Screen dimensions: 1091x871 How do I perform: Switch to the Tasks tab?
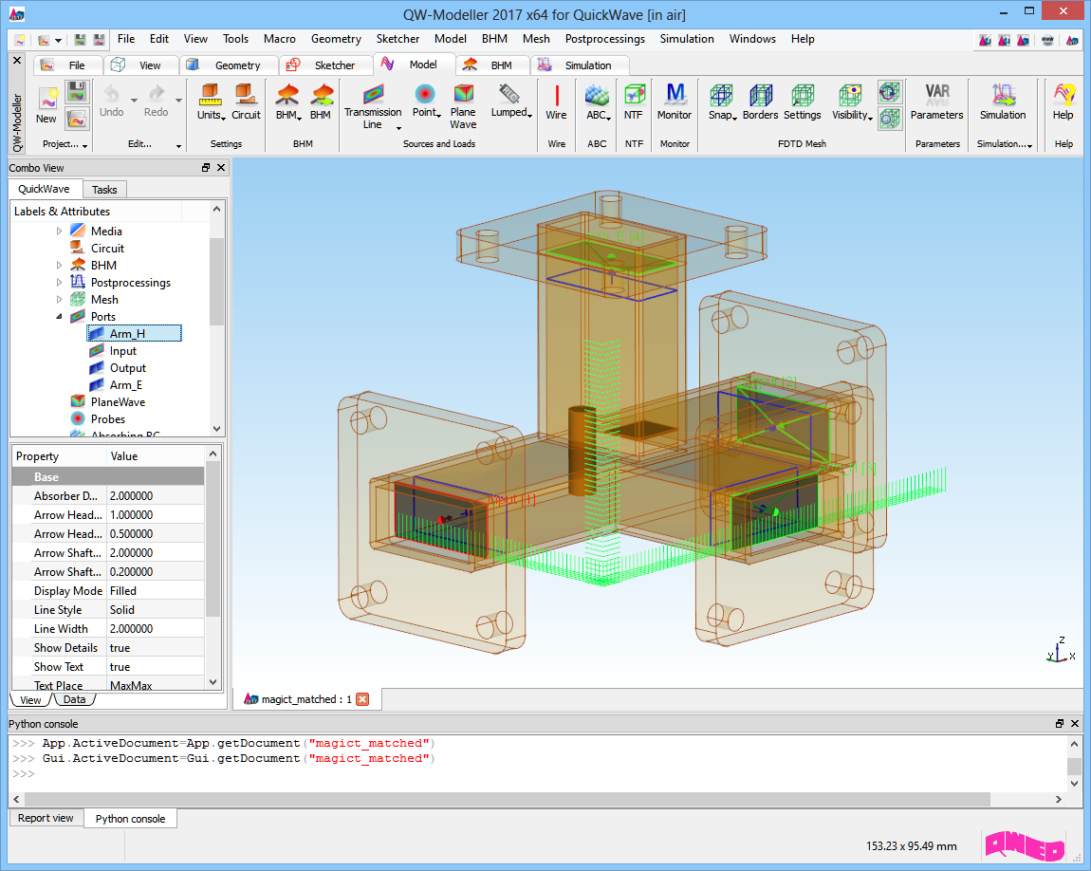104,190
